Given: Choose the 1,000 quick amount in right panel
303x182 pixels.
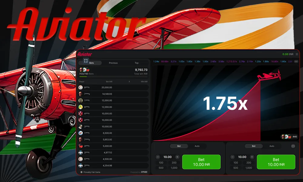Looking at the screenshot, I should 248,168.
